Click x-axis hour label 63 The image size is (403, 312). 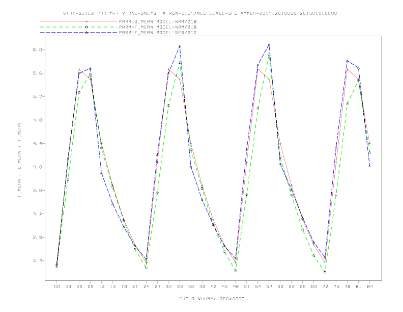(x=292, y=287)
